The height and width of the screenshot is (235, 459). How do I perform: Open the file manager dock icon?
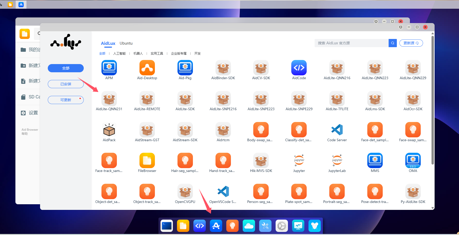click(x=183, y=226)
